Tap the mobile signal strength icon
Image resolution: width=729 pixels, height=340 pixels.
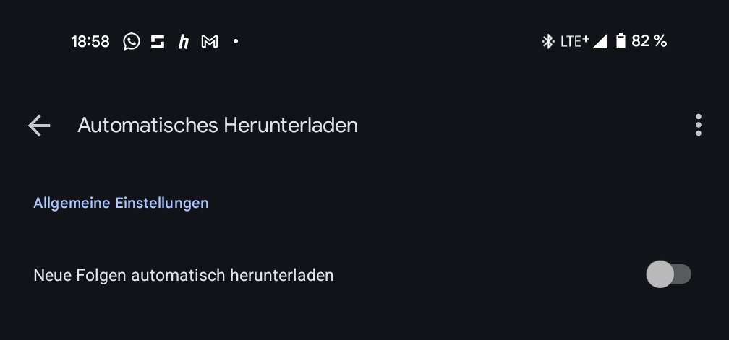(x=600, y=42)
